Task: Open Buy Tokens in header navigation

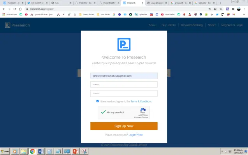Action: click(169, 25)
